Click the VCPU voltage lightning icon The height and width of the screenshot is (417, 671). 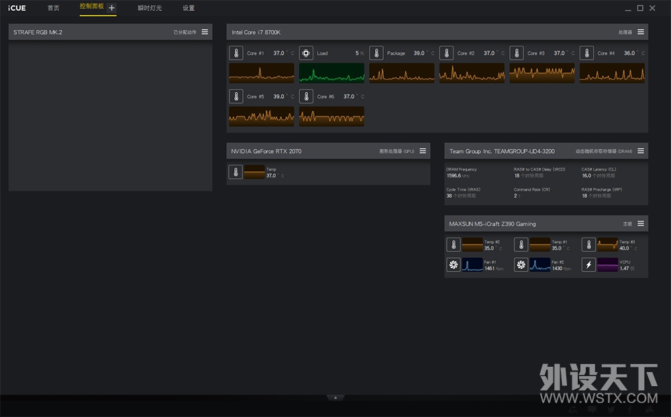point(588,265)
